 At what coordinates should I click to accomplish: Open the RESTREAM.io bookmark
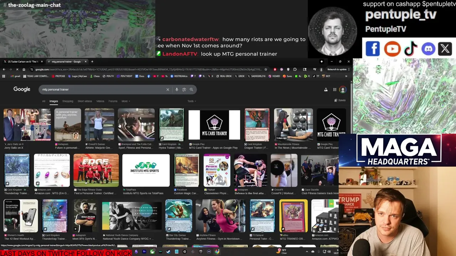pyautogui.click(x=179, y=76)
